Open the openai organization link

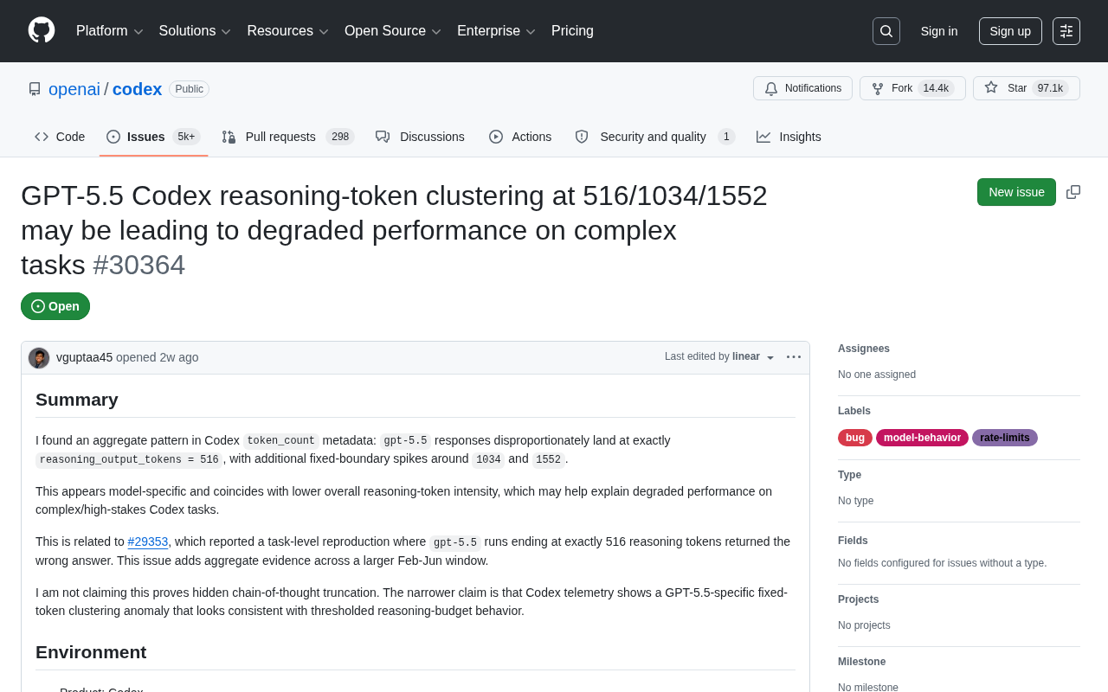tap(74, 89)
